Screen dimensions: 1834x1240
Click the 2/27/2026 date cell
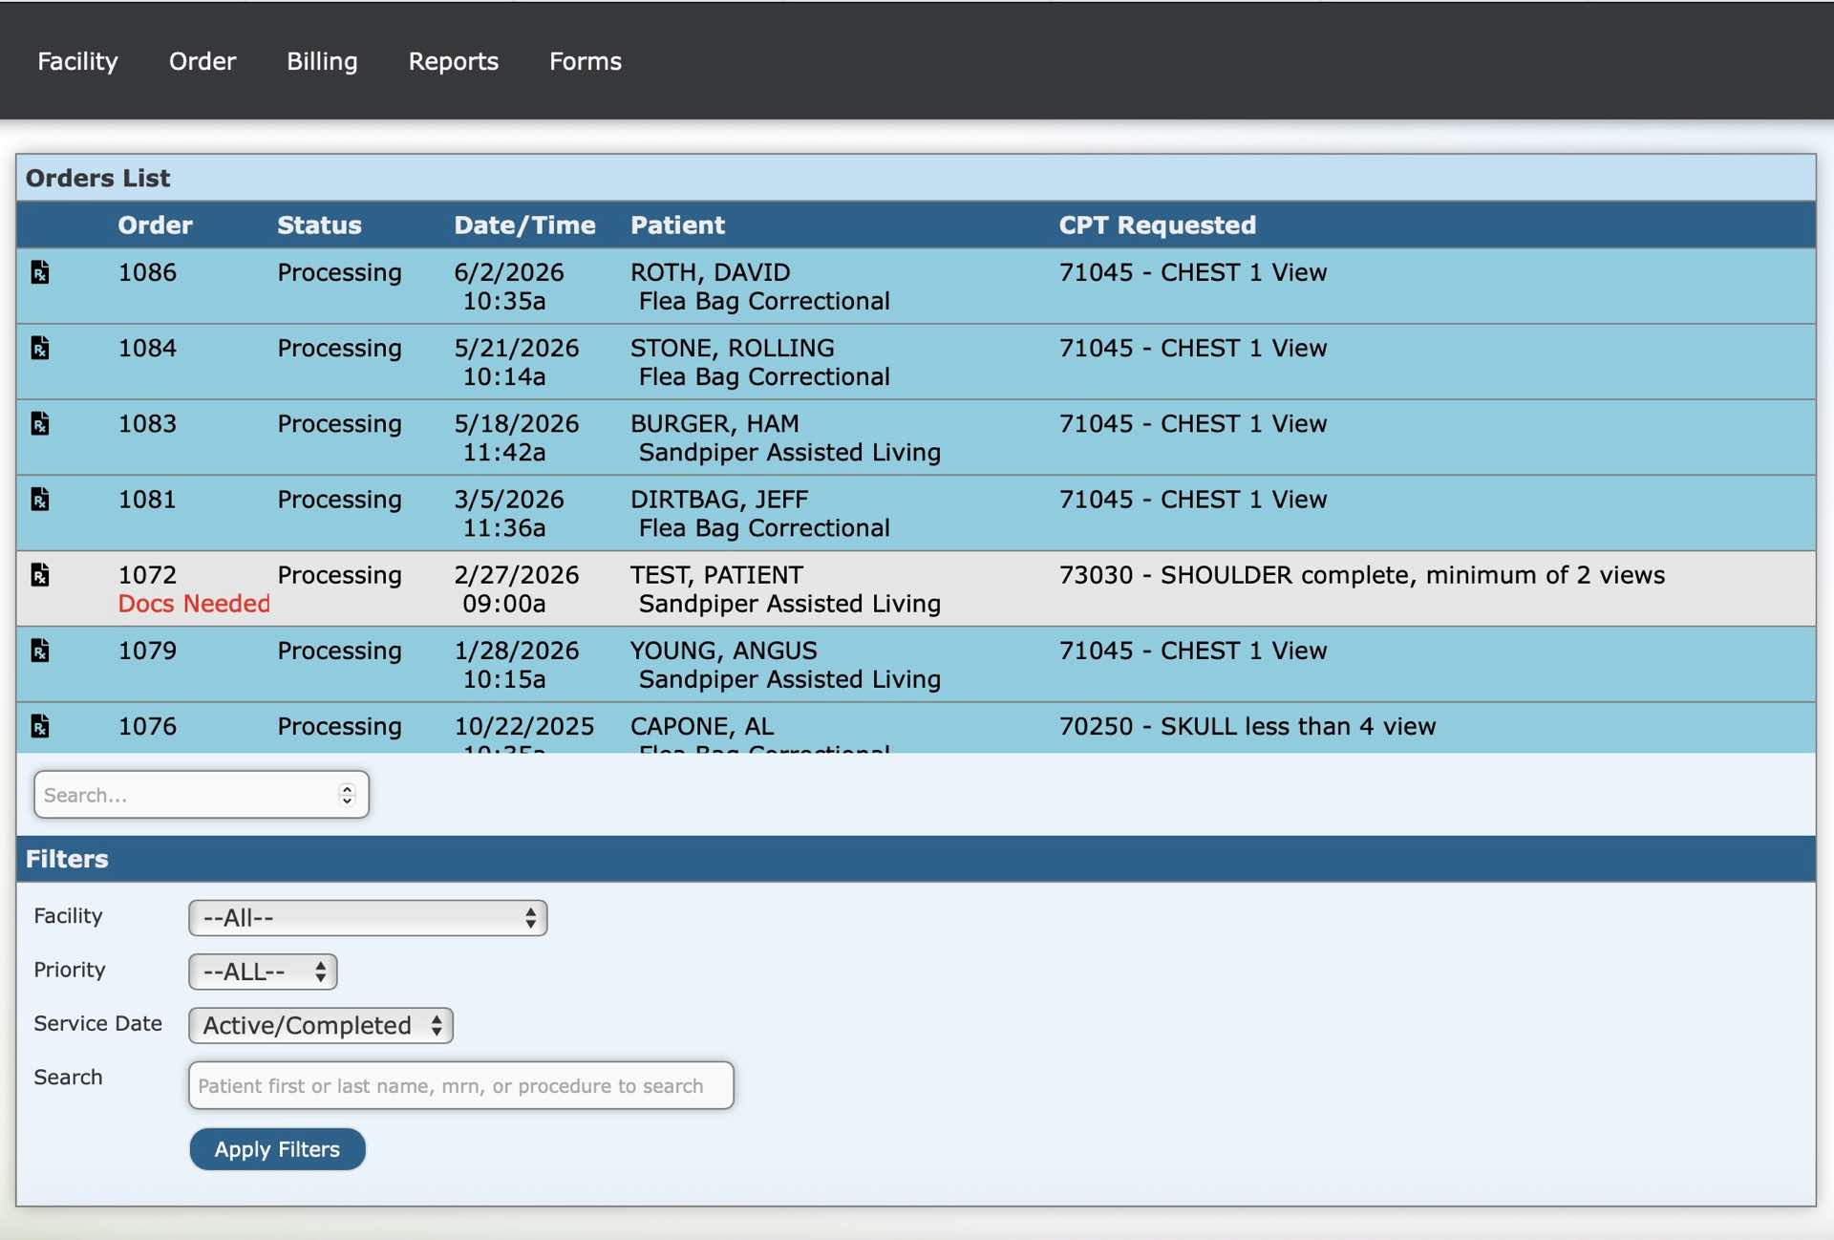(517, 574)
